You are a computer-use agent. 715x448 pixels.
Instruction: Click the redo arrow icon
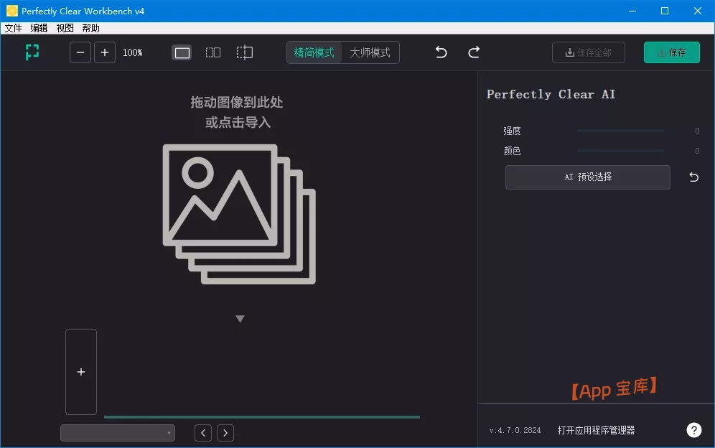(473, 52)
